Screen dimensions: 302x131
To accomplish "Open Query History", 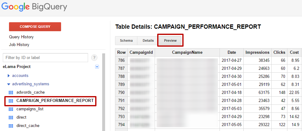I will (x=21, y=37).
